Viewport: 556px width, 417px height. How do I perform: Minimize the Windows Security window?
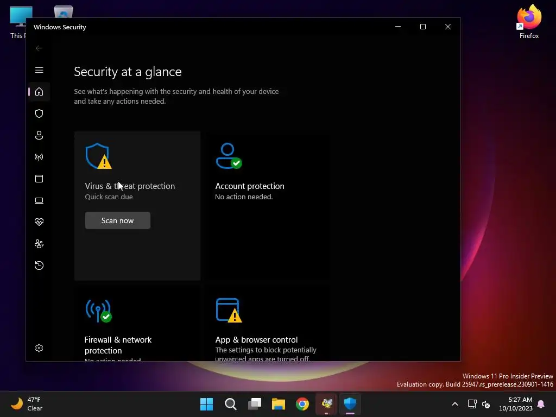tap(398, 27)
